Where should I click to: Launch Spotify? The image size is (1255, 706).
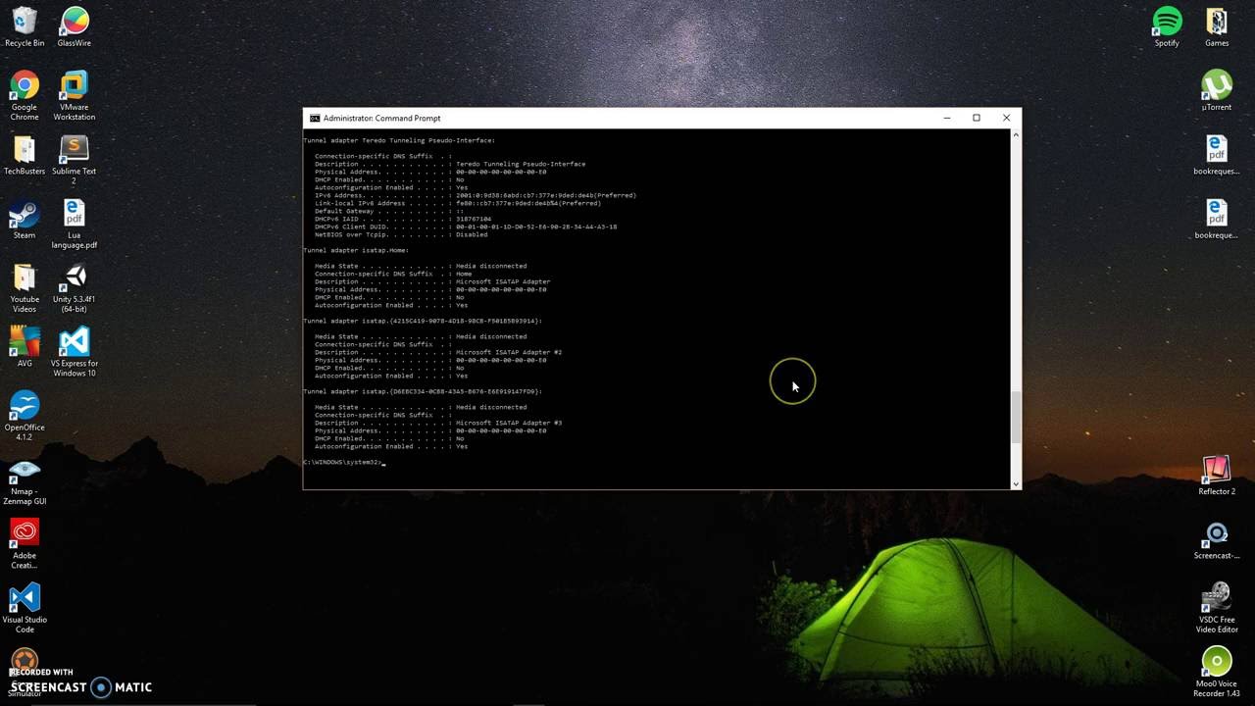[1167, 22]
